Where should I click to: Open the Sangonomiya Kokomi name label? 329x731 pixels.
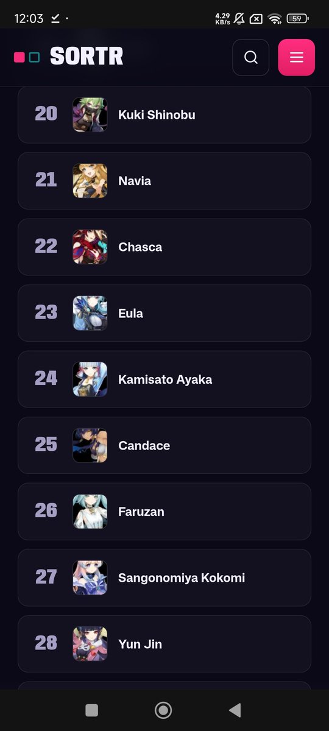182,577
